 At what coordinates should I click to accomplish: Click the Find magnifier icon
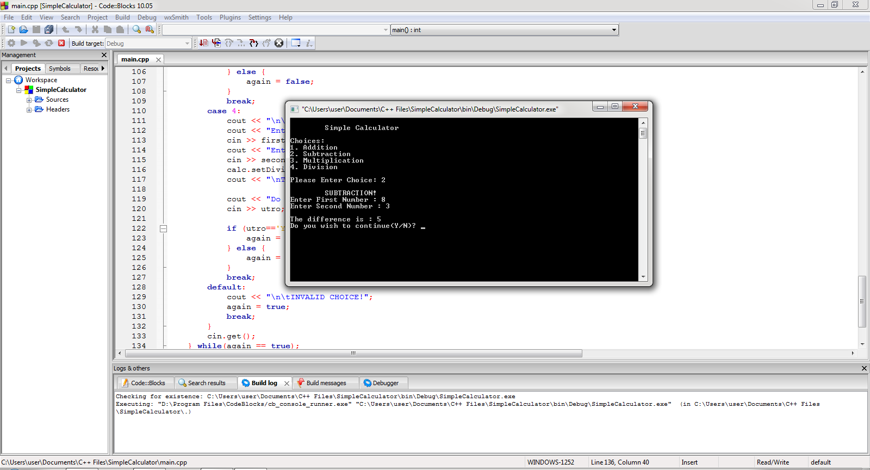(x=137, y=29)
